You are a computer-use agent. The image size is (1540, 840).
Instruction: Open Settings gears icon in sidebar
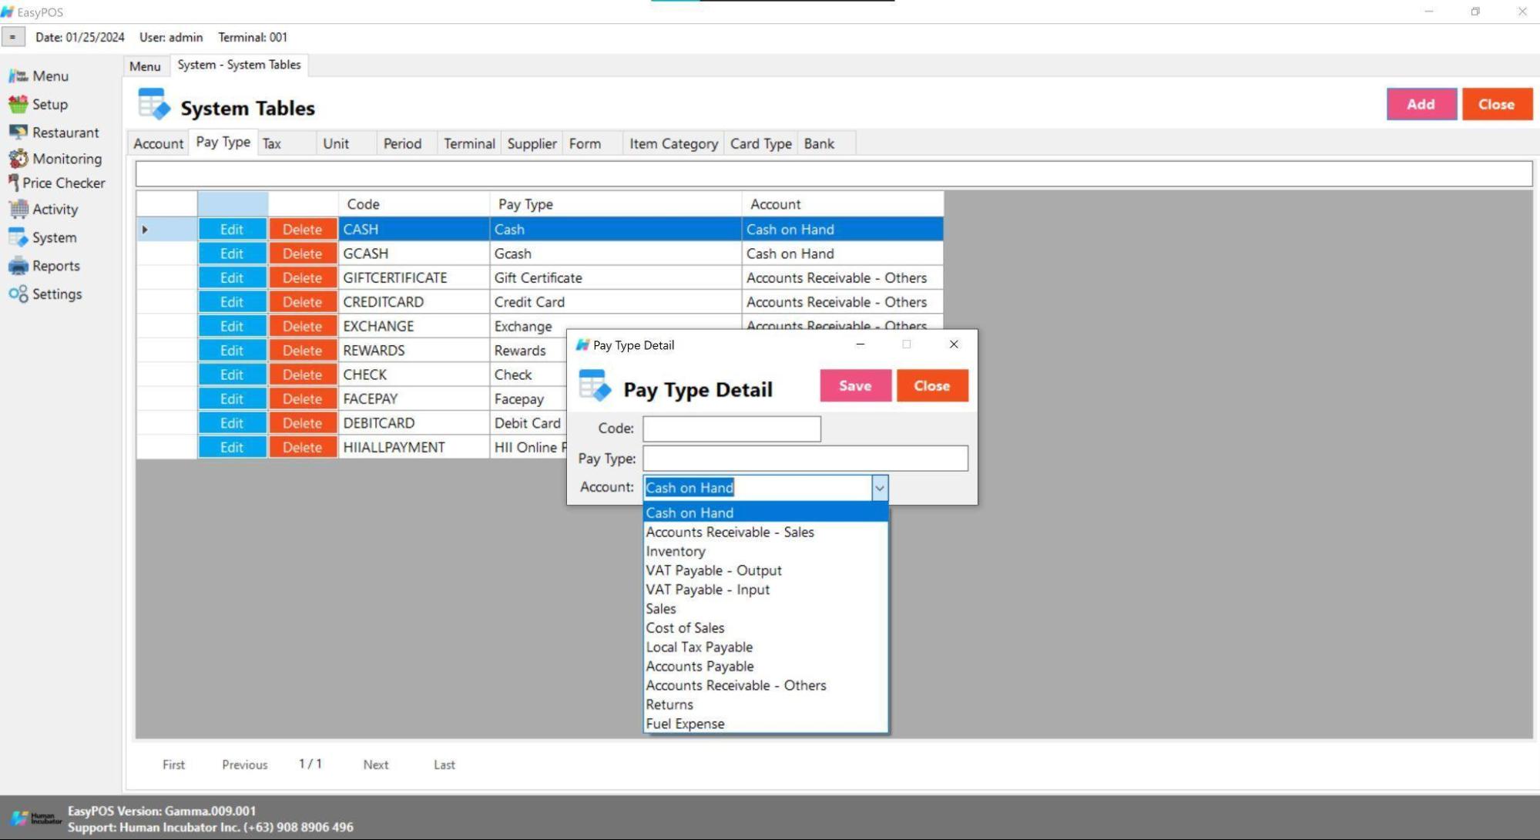coord(18,294)
